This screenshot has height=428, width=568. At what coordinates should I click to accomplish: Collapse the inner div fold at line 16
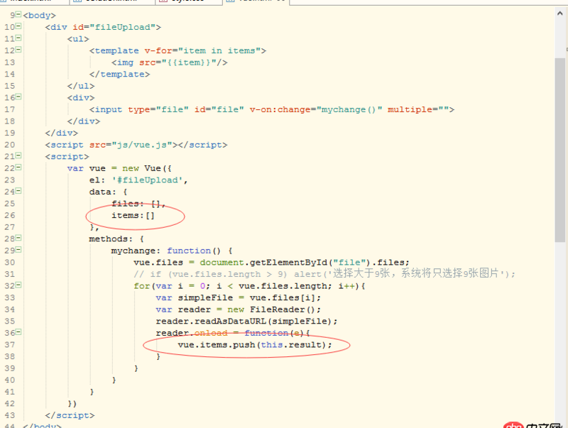pyautogui.click(x=17, y=97)
